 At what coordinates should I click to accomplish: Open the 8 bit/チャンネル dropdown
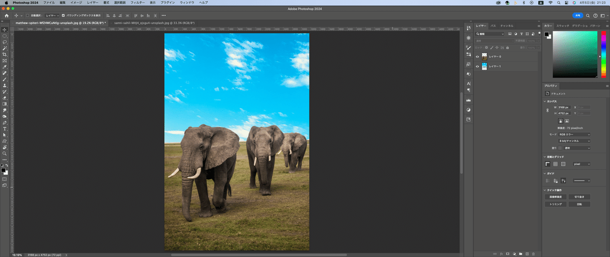click(574, 141)
